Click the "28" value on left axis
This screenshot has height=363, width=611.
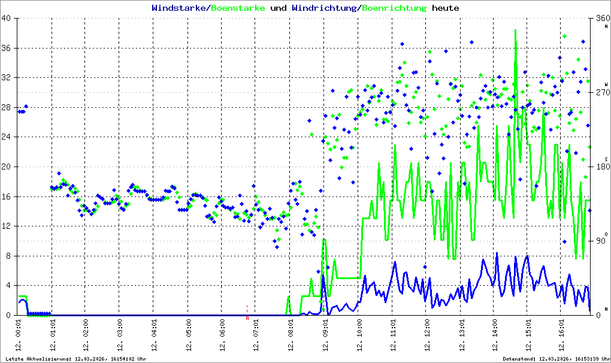click(7, 108)
